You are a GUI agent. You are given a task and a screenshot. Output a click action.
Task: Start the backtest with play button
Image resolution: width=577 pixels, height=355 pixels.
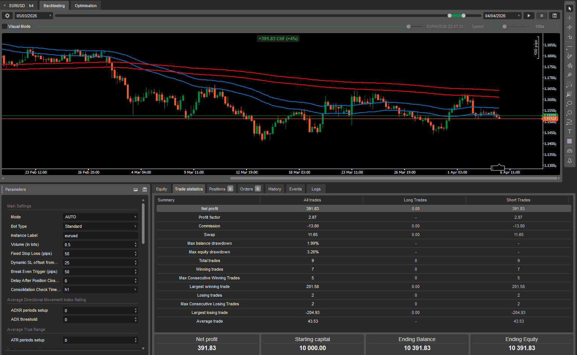point(529,15)
